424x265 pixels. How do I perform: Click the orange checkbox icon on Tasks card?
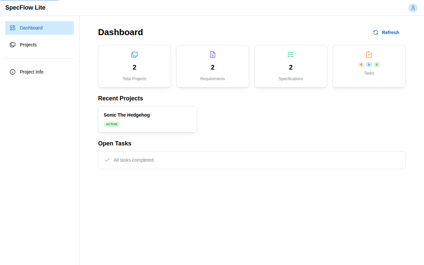click(369, 55)
